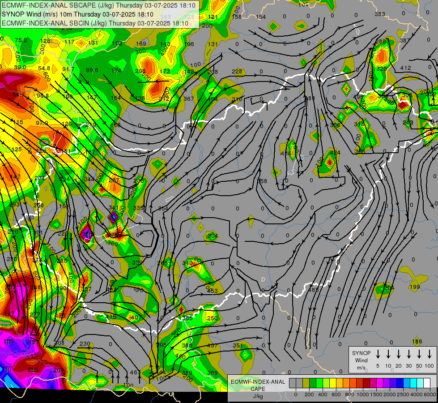Screen dimensions: 438x403
Task: Click the SBCAPE title line in header
Action: 99,5
